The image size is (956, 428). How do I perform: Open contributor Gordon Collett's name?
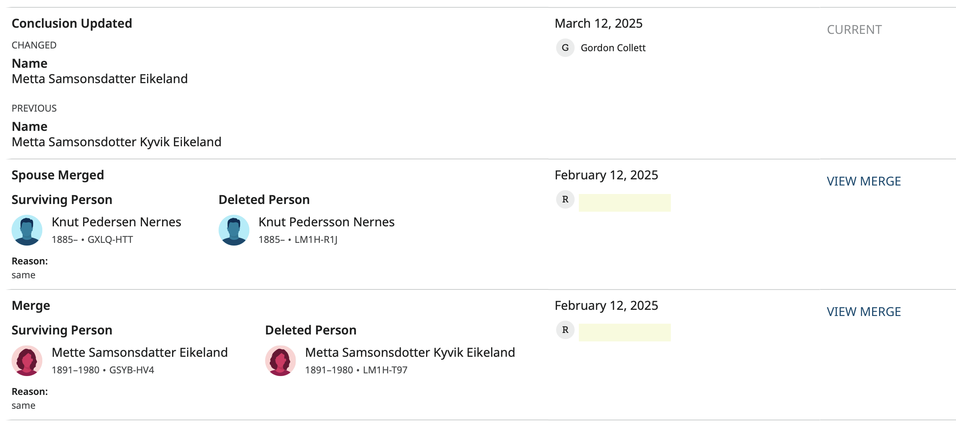[x=613, y=48]
